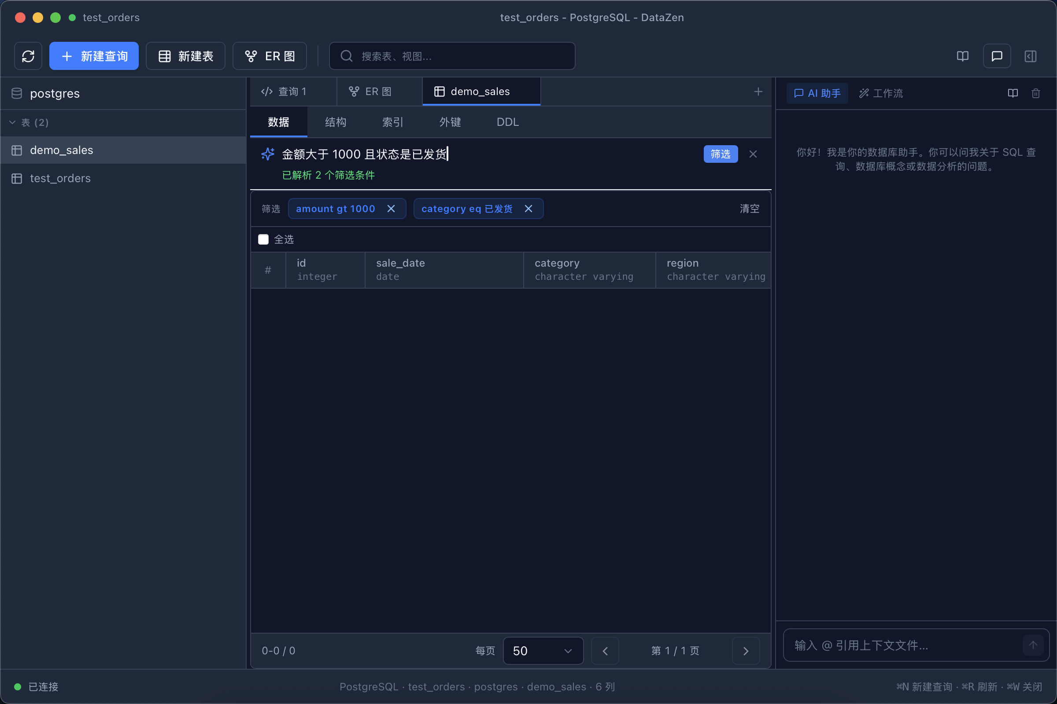Open the DDL sub-tab
The image size is (1057, 704).
508,122
